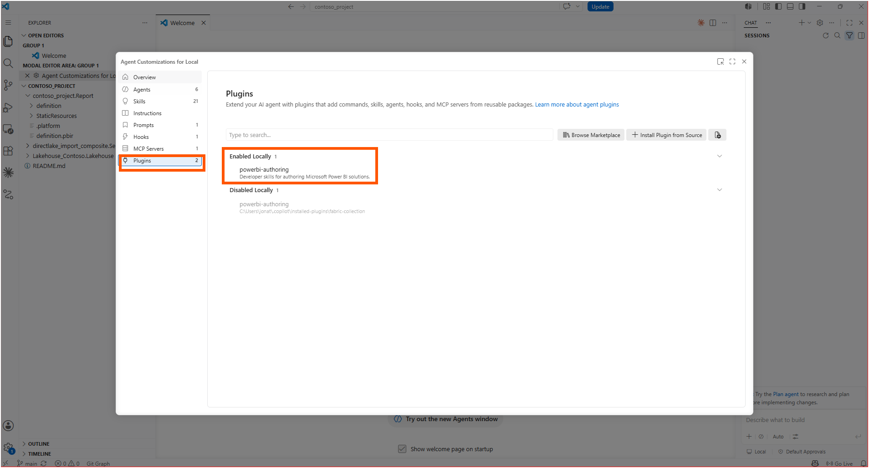Viewport: 869px width, 468px height.
Task: Open Source Control view in activity bar
Action: [x=8, y=85]
